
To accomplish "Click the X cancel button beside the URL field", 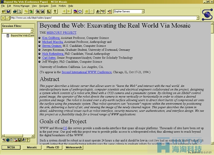I will click(x=3, y=18).
